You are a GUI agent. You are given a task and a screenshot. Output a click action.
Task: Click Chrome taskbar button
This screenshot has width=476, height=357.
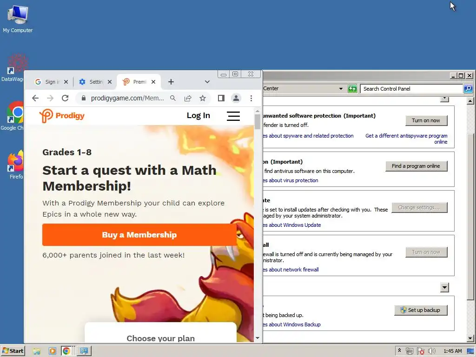(66, 351)
